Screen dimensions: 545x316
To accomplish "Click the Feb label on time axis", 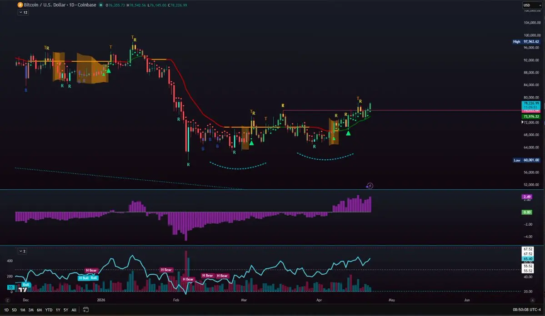I will pyautogui.click(x=176, y=300).
